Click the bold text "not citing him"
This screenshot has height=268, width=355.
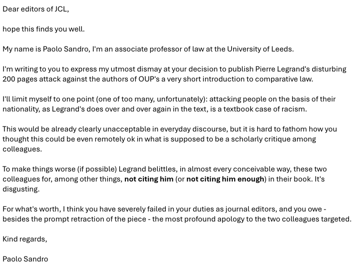coord(149,179)
